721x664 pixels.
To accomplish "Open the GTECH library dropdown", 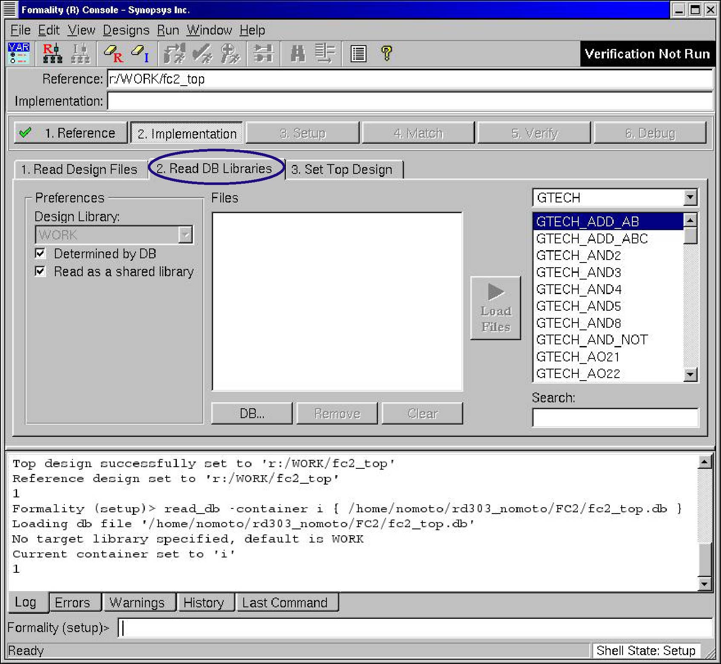I will coord(690,197).
